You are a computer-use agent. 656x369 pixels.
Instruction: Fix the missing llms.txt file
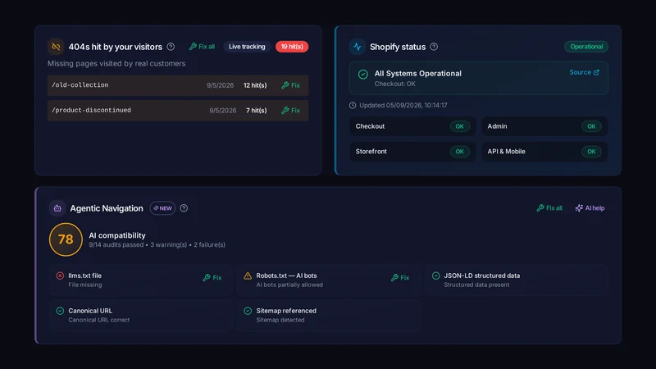[x=212, y=278]
